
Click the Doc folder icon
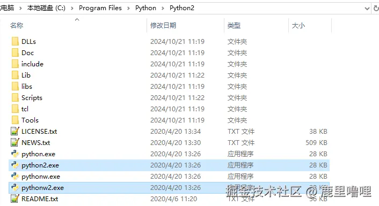point(15,53)
